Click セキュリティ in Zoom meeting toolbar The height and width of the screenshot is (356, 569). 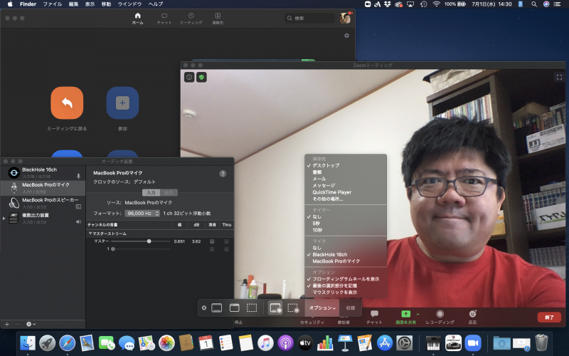(312, 323)
